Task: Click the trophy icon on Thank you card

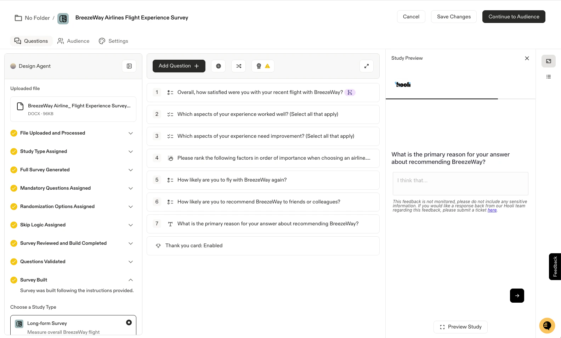Action: (x=158, y=246)
